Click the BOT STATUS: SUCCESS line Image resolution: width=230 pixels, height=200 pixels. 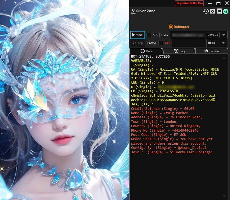[x=150, y=56]
